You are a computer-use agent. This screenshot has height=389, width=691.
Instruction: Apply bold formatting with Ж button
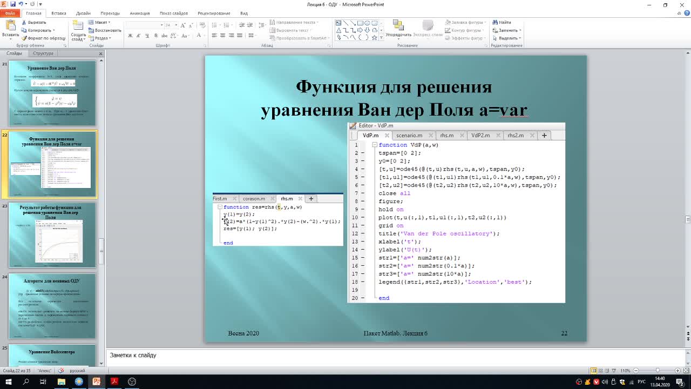[130, 36]
